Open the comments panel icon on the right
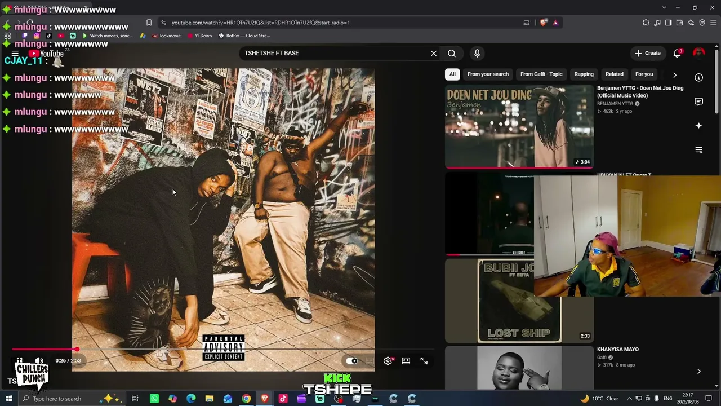This screenshot has height=406, width=721. click(698, 101)
